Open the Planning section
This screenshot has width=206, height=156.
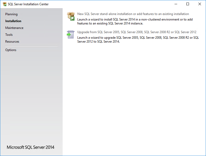pyautogui.click(x=11, y=14)
